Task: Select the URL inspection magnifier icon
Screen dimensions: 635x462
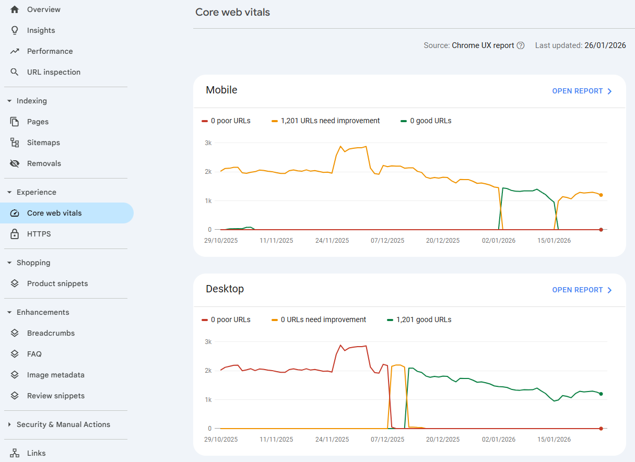Action: coord(14,72)
